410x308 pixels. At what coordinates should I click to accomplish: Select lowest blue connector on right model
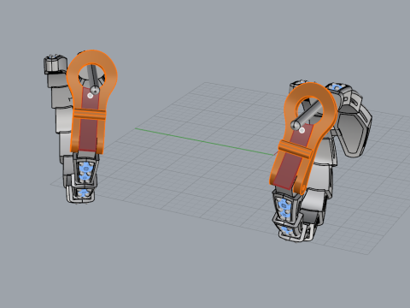[286, 230]
